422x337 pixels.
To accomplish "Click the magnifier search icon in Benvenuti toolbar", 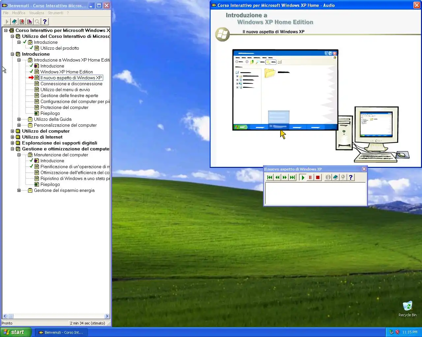I will (37, 22).
